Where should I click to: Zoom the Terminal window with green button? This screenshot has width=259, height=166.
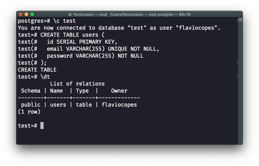32,14
